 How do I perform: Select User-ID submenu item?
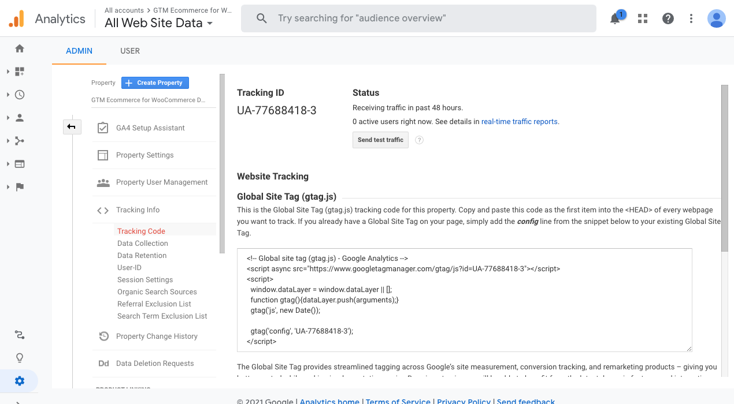129,268
